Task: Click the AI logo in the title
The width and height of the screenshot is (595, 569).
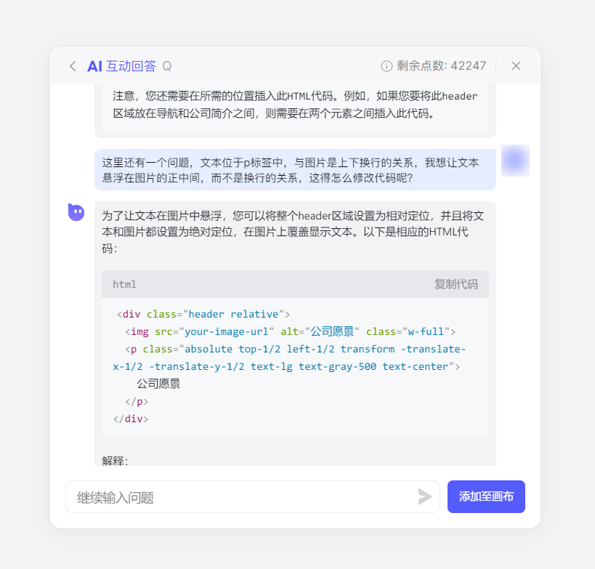Action: click(94, 66)
